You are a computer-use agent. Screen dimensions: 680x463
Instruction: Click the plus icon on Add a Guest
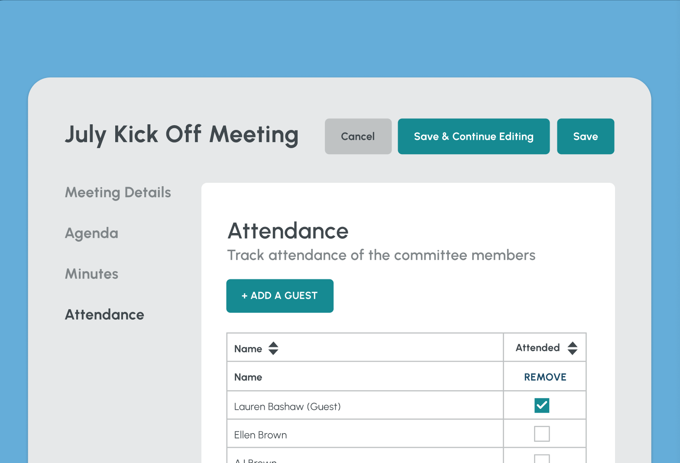pyautogui.click(x=245, y=296)
